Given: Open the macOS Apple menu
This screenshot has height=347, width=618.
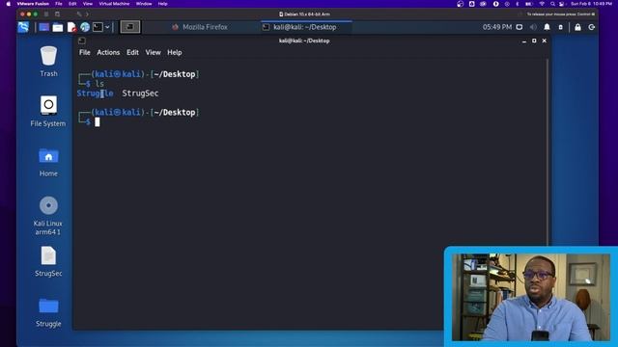Looking at the screenshot, I should pyautogui.click(x=9, y=4).
